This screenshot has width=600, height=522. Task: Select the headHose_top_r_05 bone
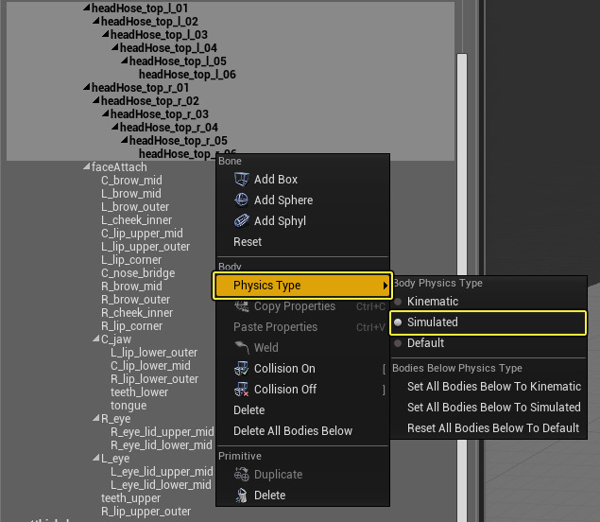[179, 141]
